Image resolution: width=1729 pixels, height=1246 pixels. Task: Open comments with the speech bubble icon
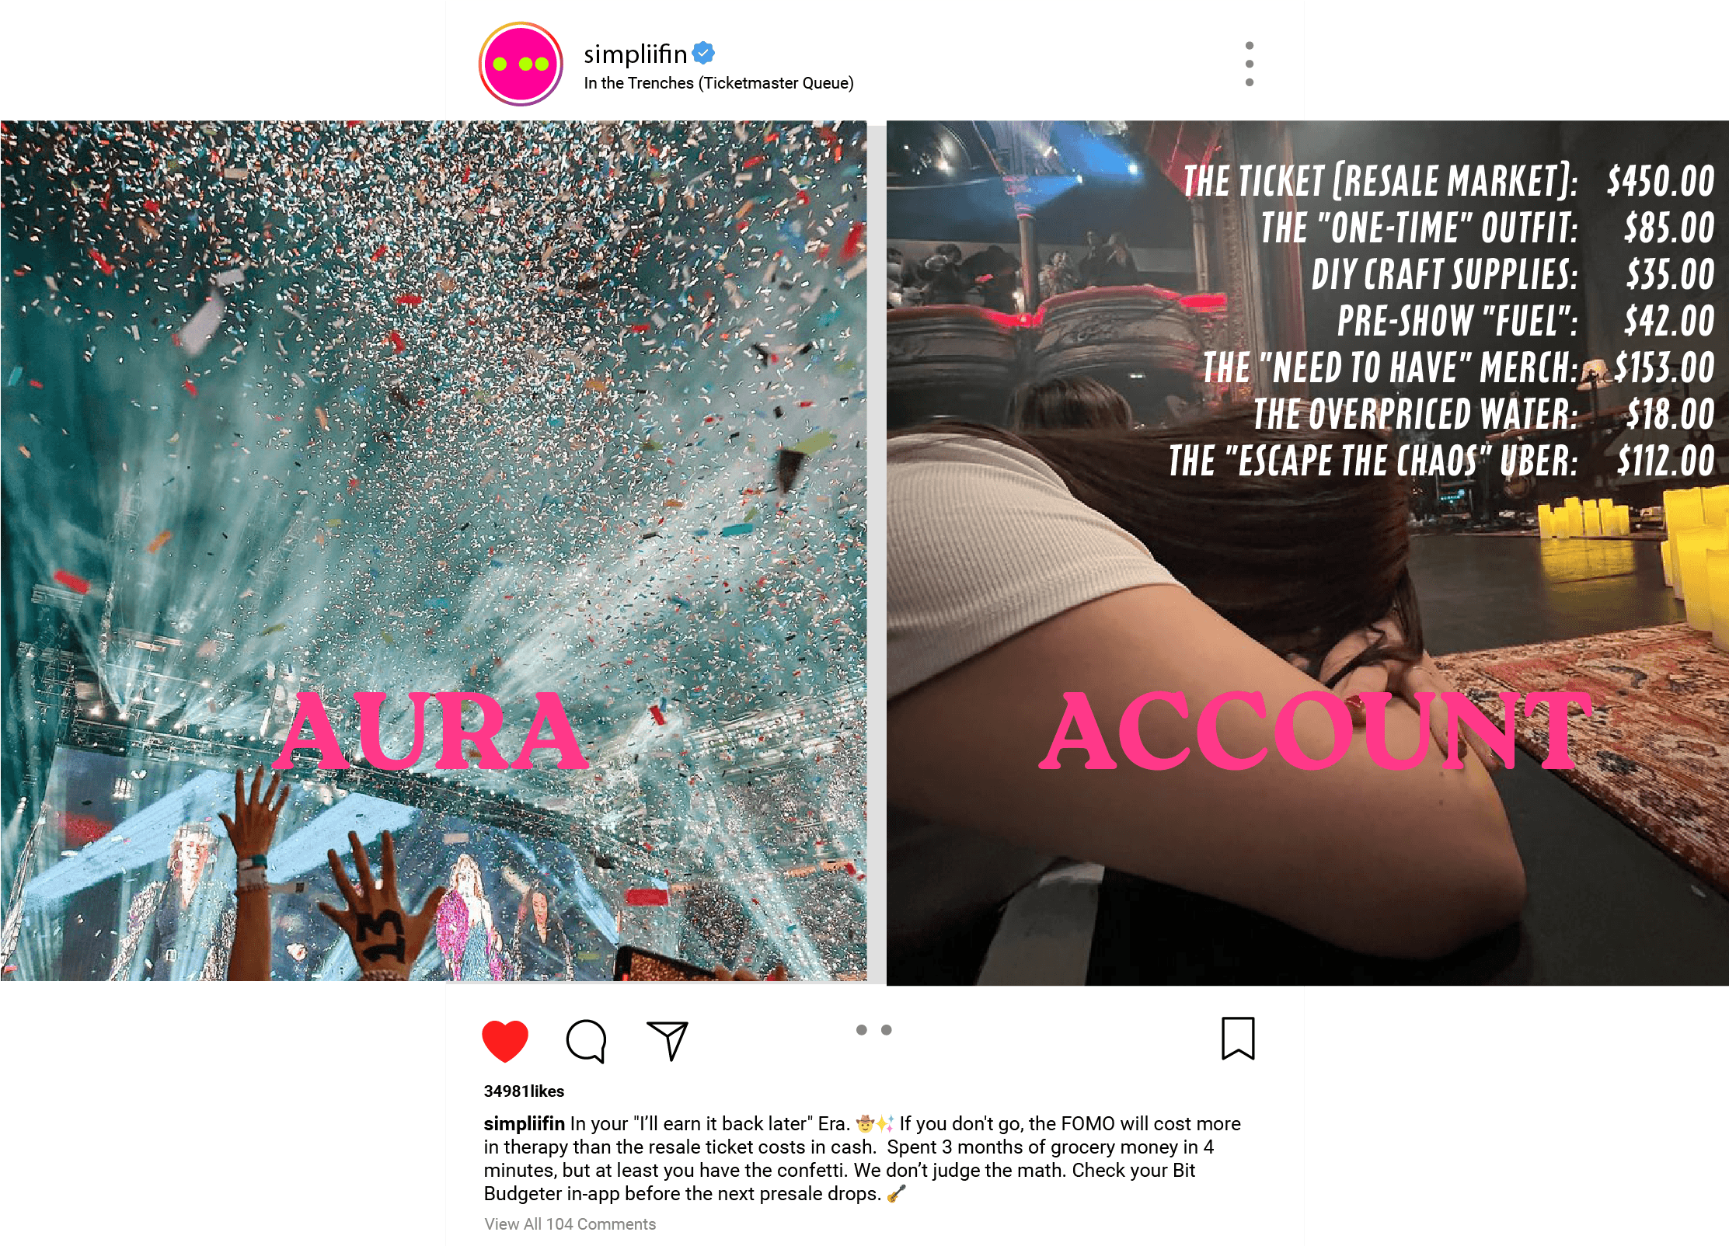(x=587, y=1040)
